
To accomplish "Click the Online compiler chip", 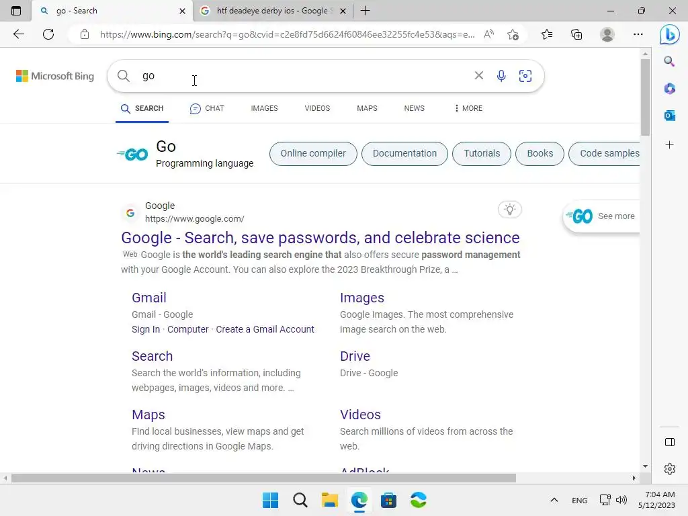I will click(x=313, y=154).
